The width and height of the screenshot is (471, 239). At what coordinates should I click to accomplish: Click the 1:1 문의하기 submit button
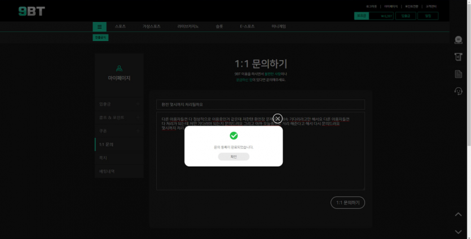pyautogui.click(x=347, y=202)
